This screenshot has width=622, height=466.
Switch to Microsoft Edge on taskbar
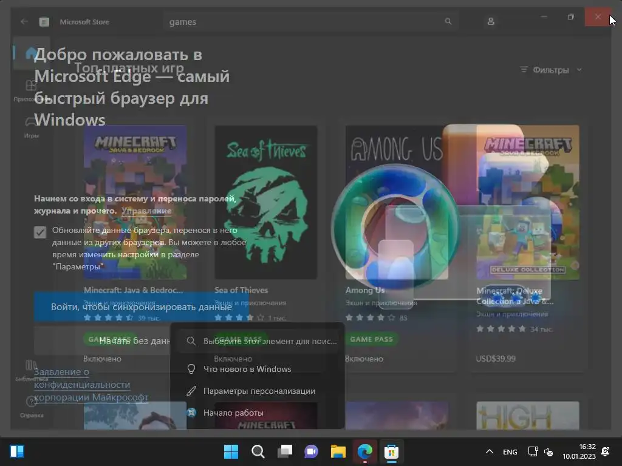pos(364,451)
